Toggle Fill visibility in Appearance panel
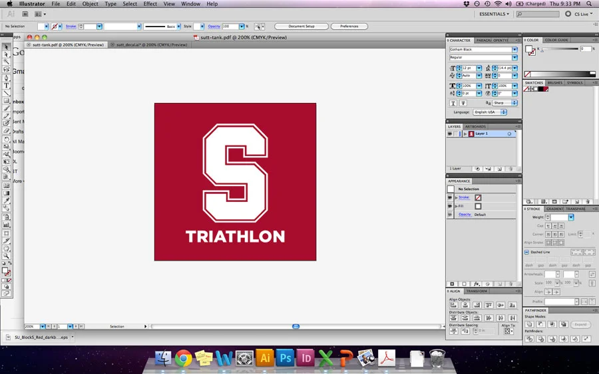The height and width of the screenshot is (374, 599). (450, 206)
